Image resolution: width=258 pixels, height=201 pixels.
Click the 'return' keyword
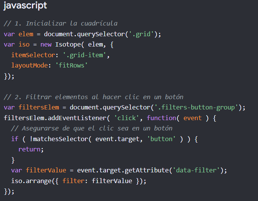(x=29, y=149)
